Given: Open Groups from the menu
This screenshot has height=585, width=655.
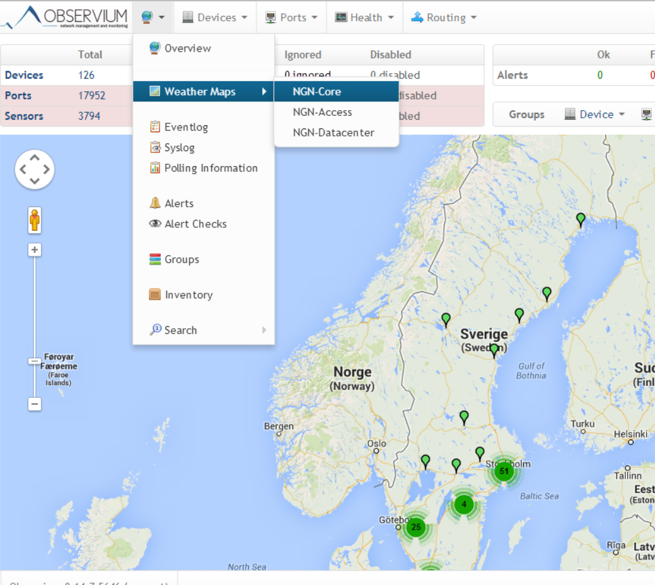Looking at the screenshot, I should [204, 259].
